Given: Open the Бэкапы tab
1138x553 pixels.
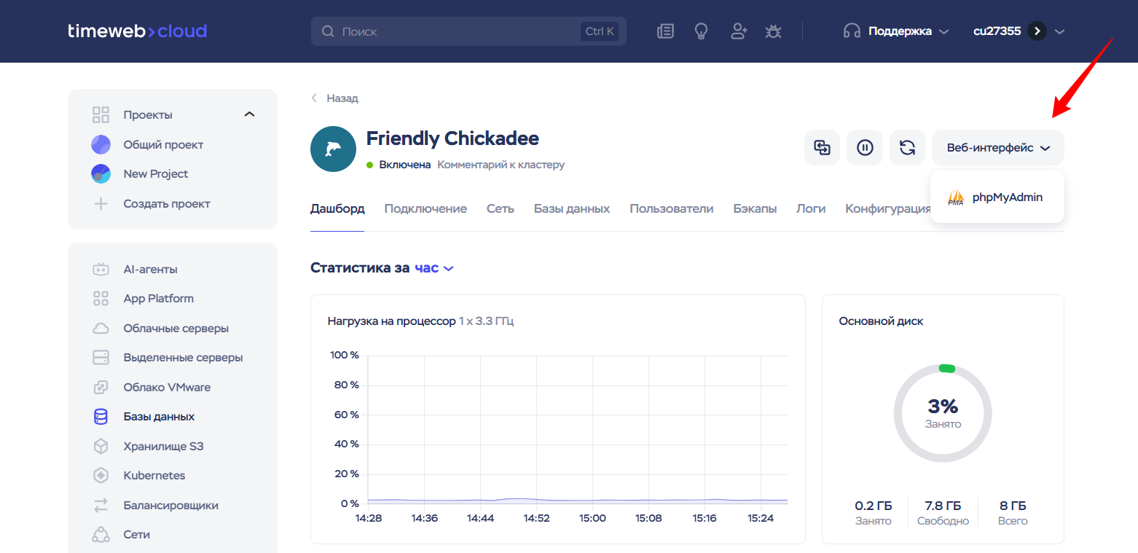Looking at the screenshot, I should (x=755, y=209).
